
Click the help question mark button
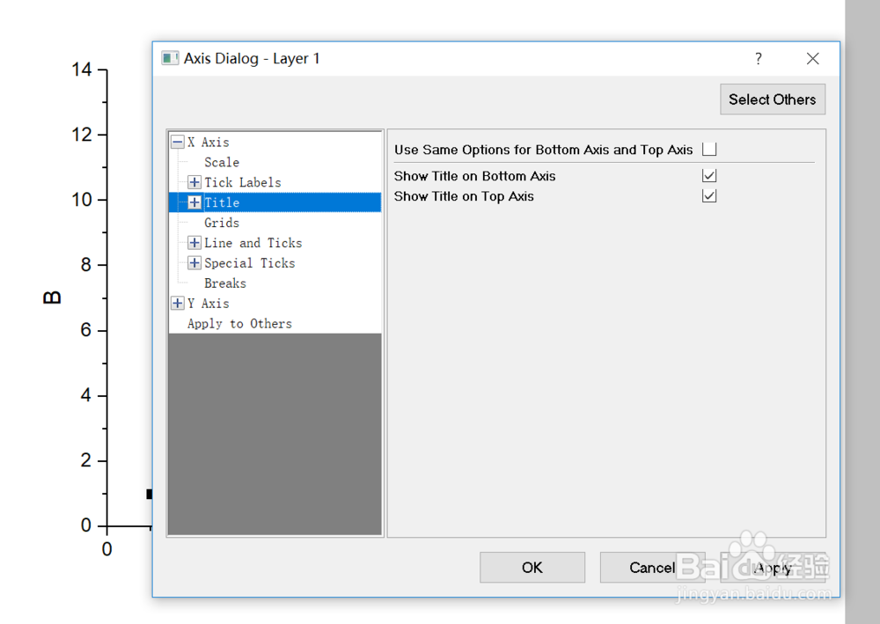[x=759, y=59]
